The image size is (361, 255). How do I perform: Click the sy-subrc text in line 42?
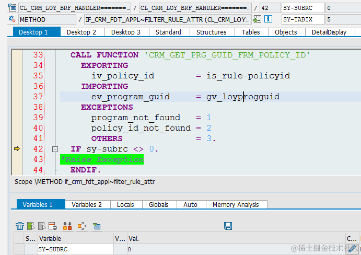[107, 149]
